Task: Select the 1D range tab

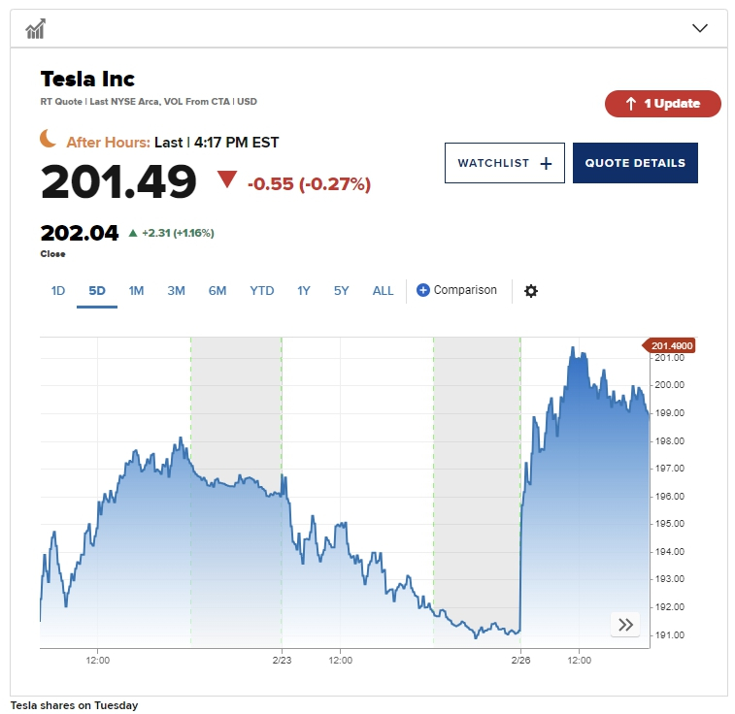Action: (58, 290)
